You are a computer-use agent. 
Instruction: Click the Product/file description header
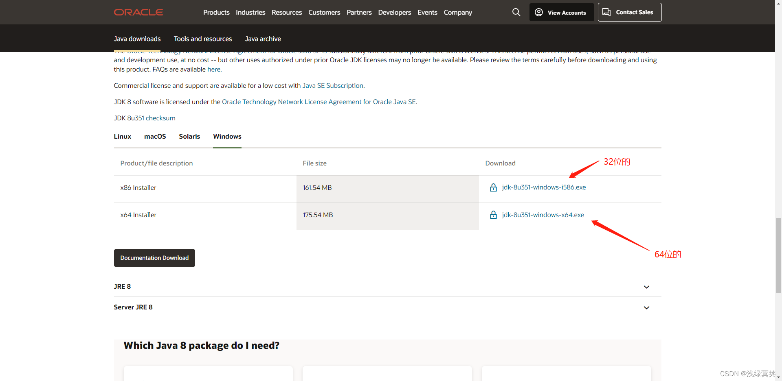(156, 163)
